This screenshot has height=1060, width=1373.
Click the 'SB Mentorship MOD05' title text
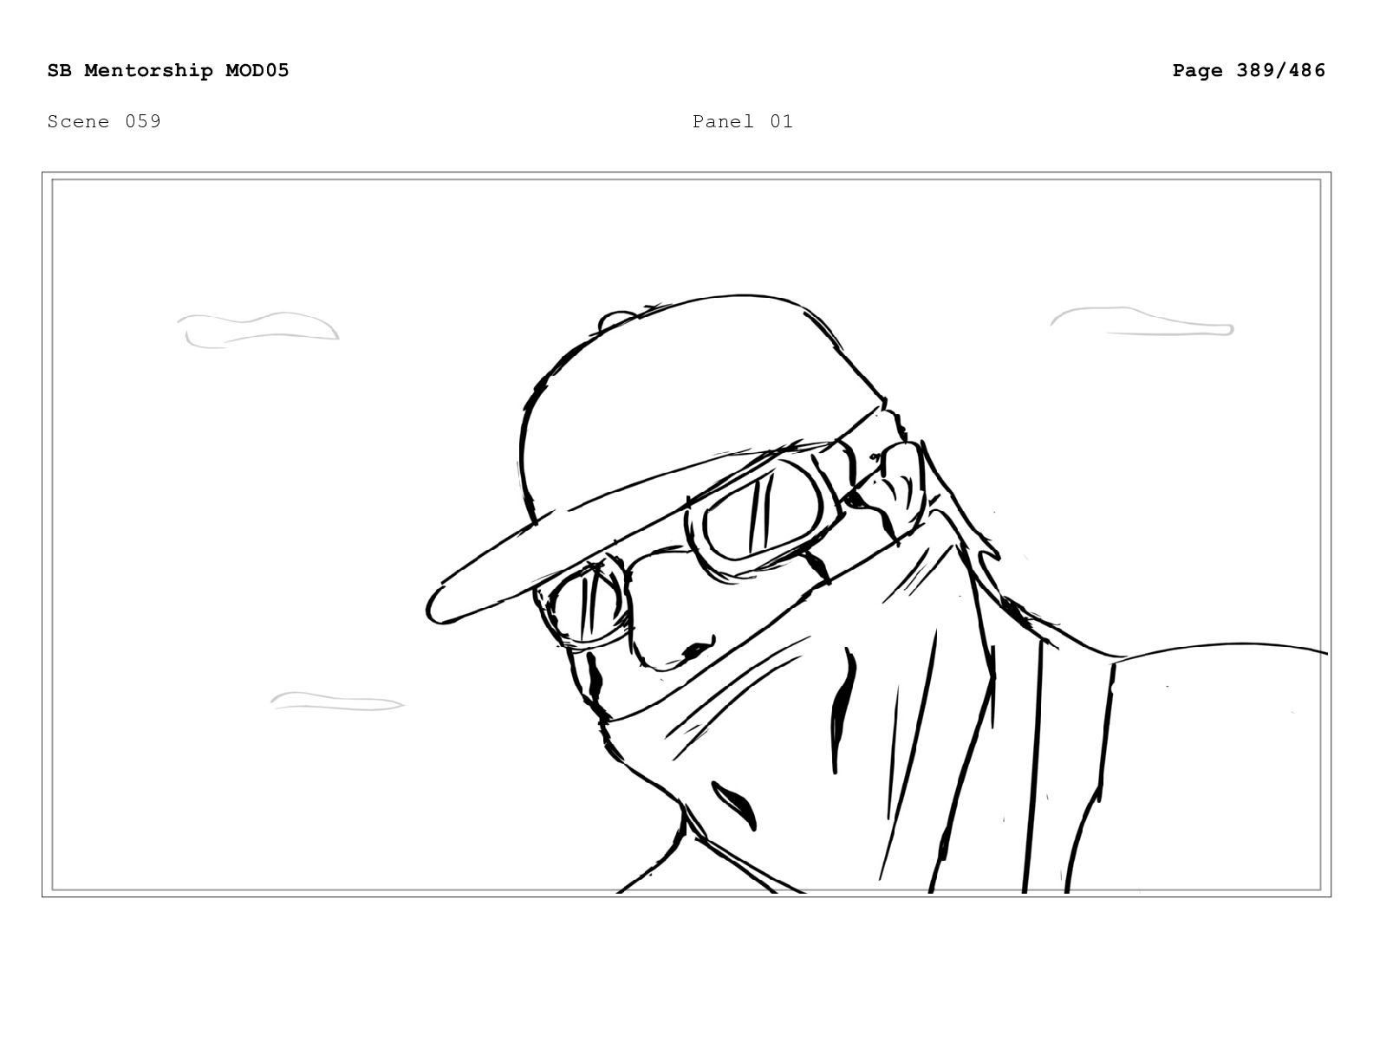[168, 70]
